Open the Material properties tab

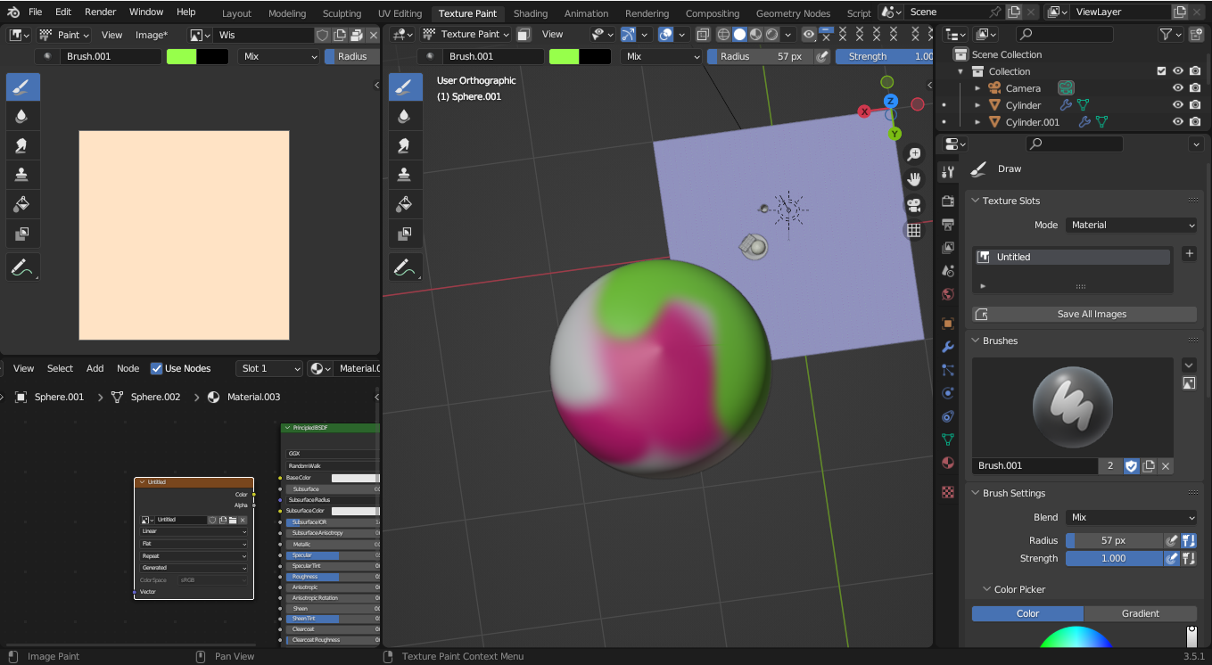click(x=948, y=463)
